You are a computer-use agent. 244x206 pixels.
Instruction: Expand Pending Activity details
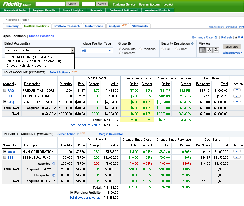pyautogui.click(x=72, y=192)
